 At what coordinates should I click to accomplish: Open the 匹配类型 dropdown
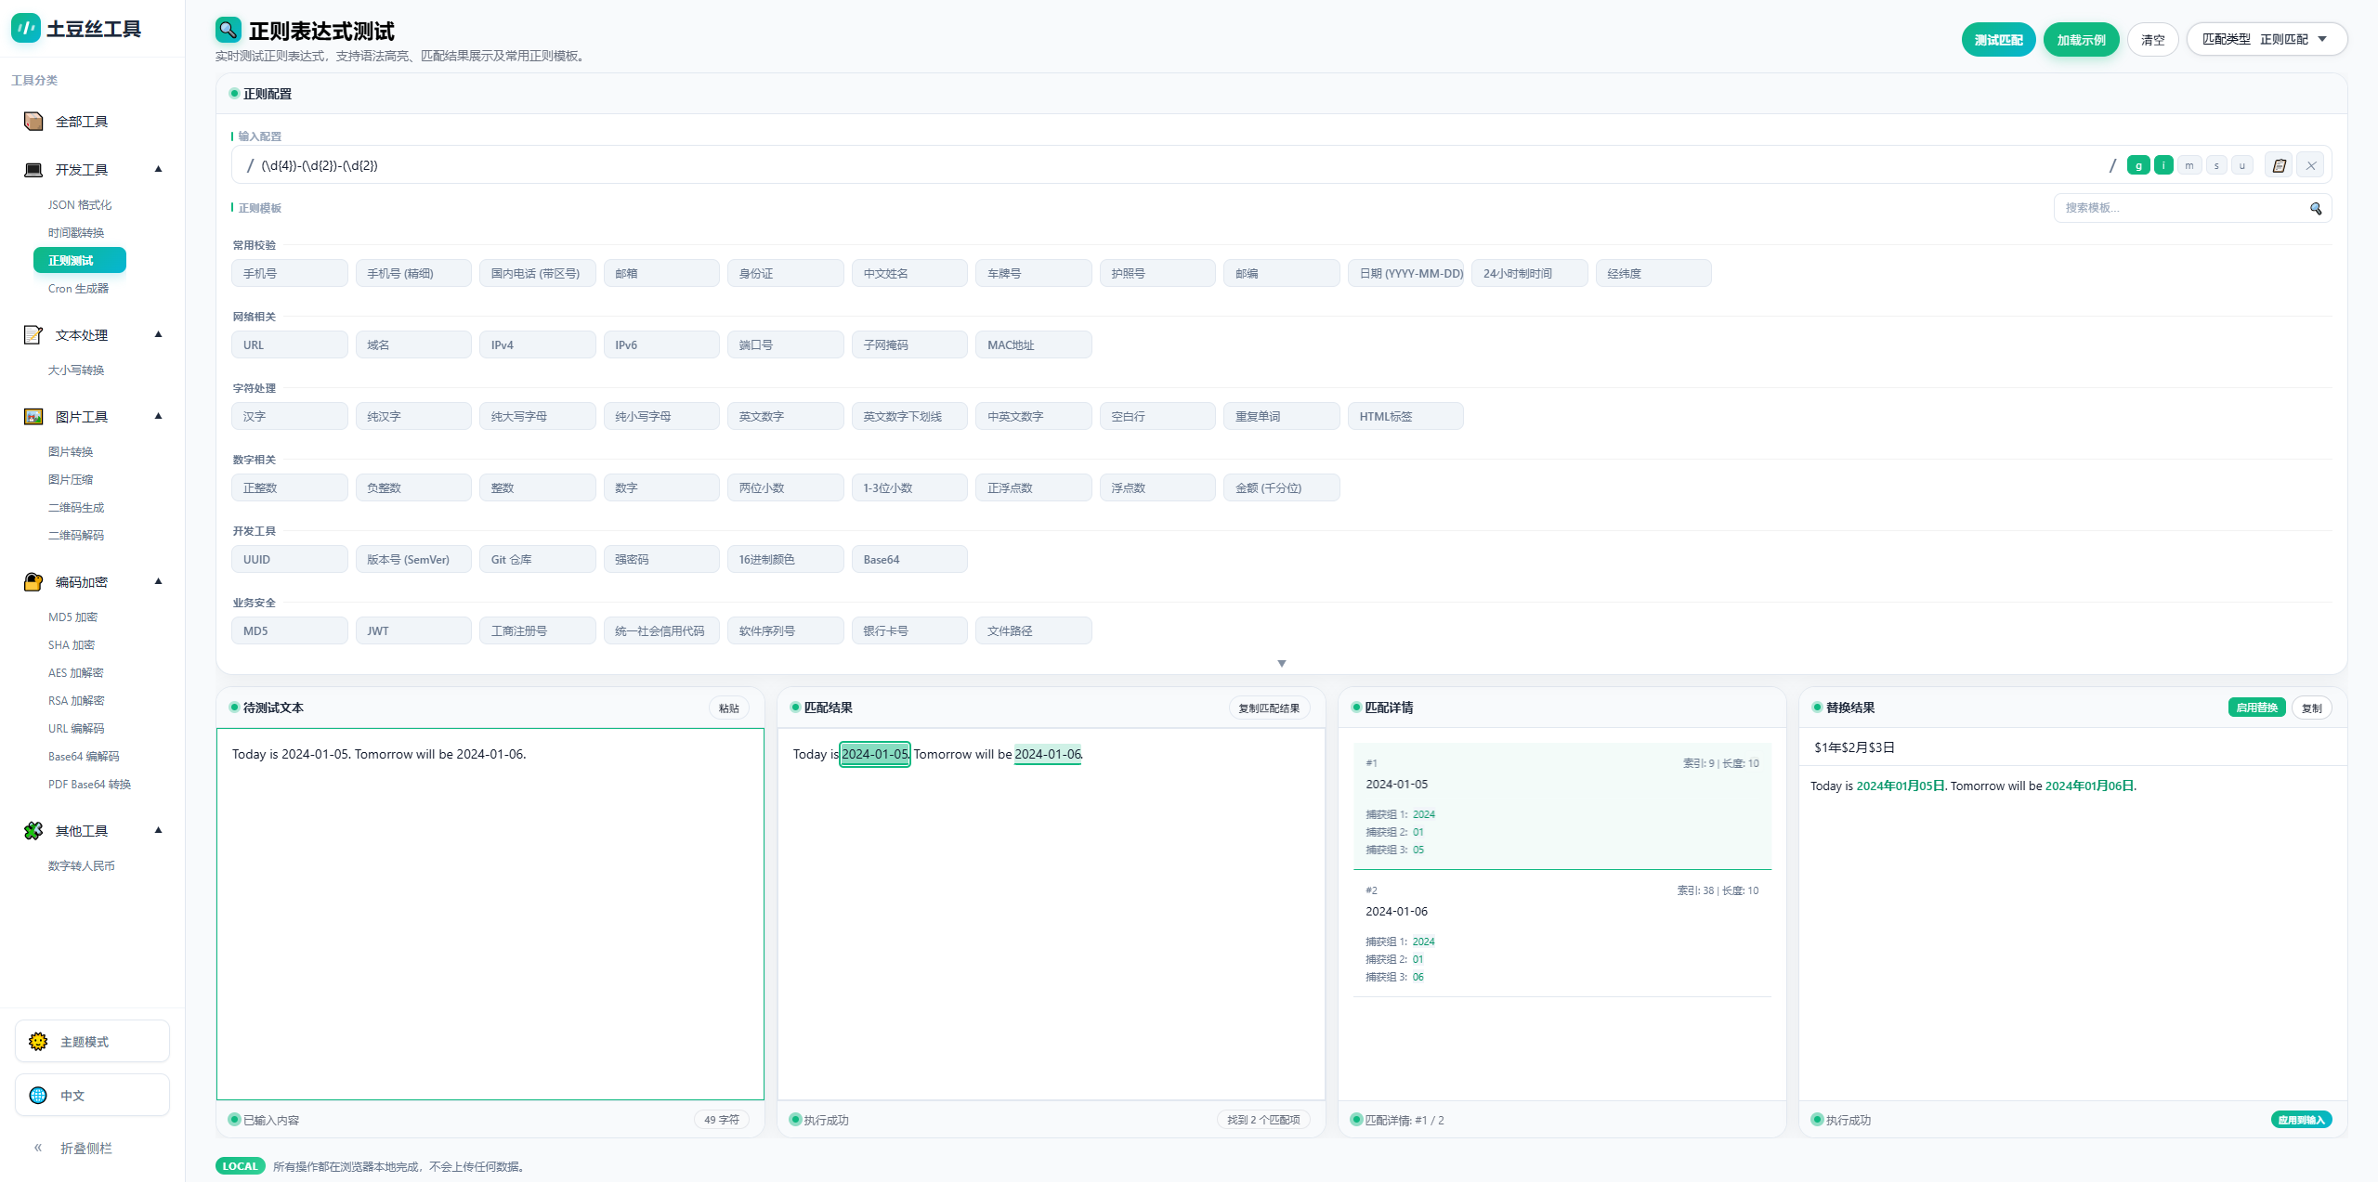(2267, 39)
